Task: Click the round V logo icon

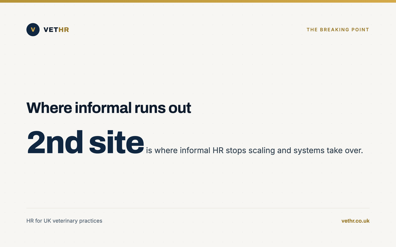Action: (33, 30)
